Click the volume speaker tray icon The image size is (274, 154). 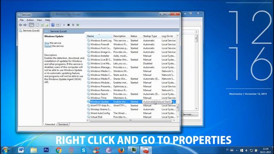[247, 150]
